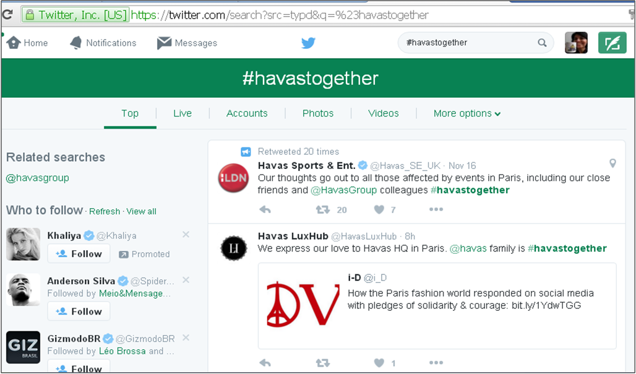Click the @i_D handle in quoted tweet

point(375,278)
